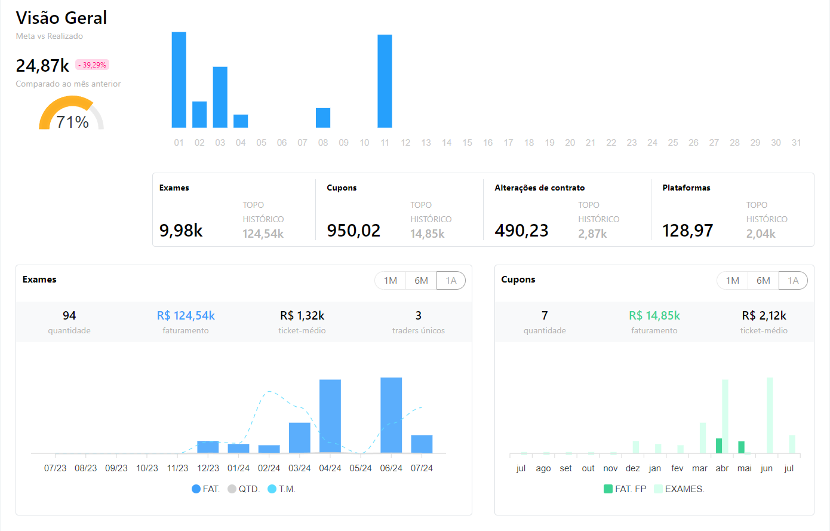Viewport: 830px width, 531px height.
Task: Click the 94 quantidade figure
Action: click(69, 315)
